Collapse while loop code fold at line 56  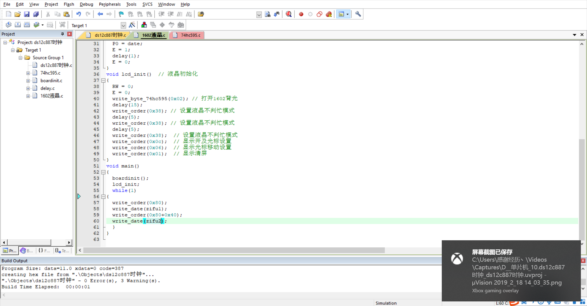[103, 197]
